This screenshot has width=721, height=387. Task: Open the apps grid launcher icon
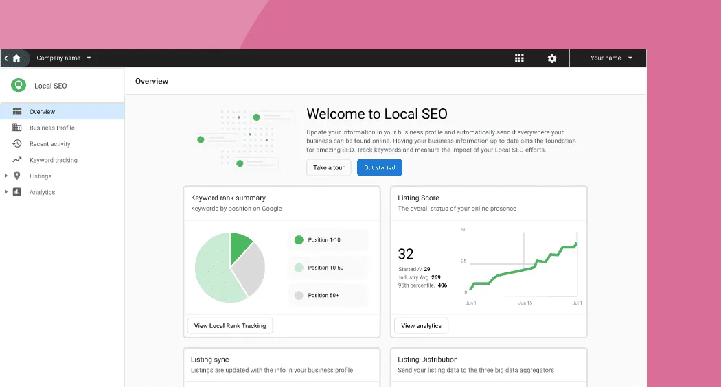(519, 58)
